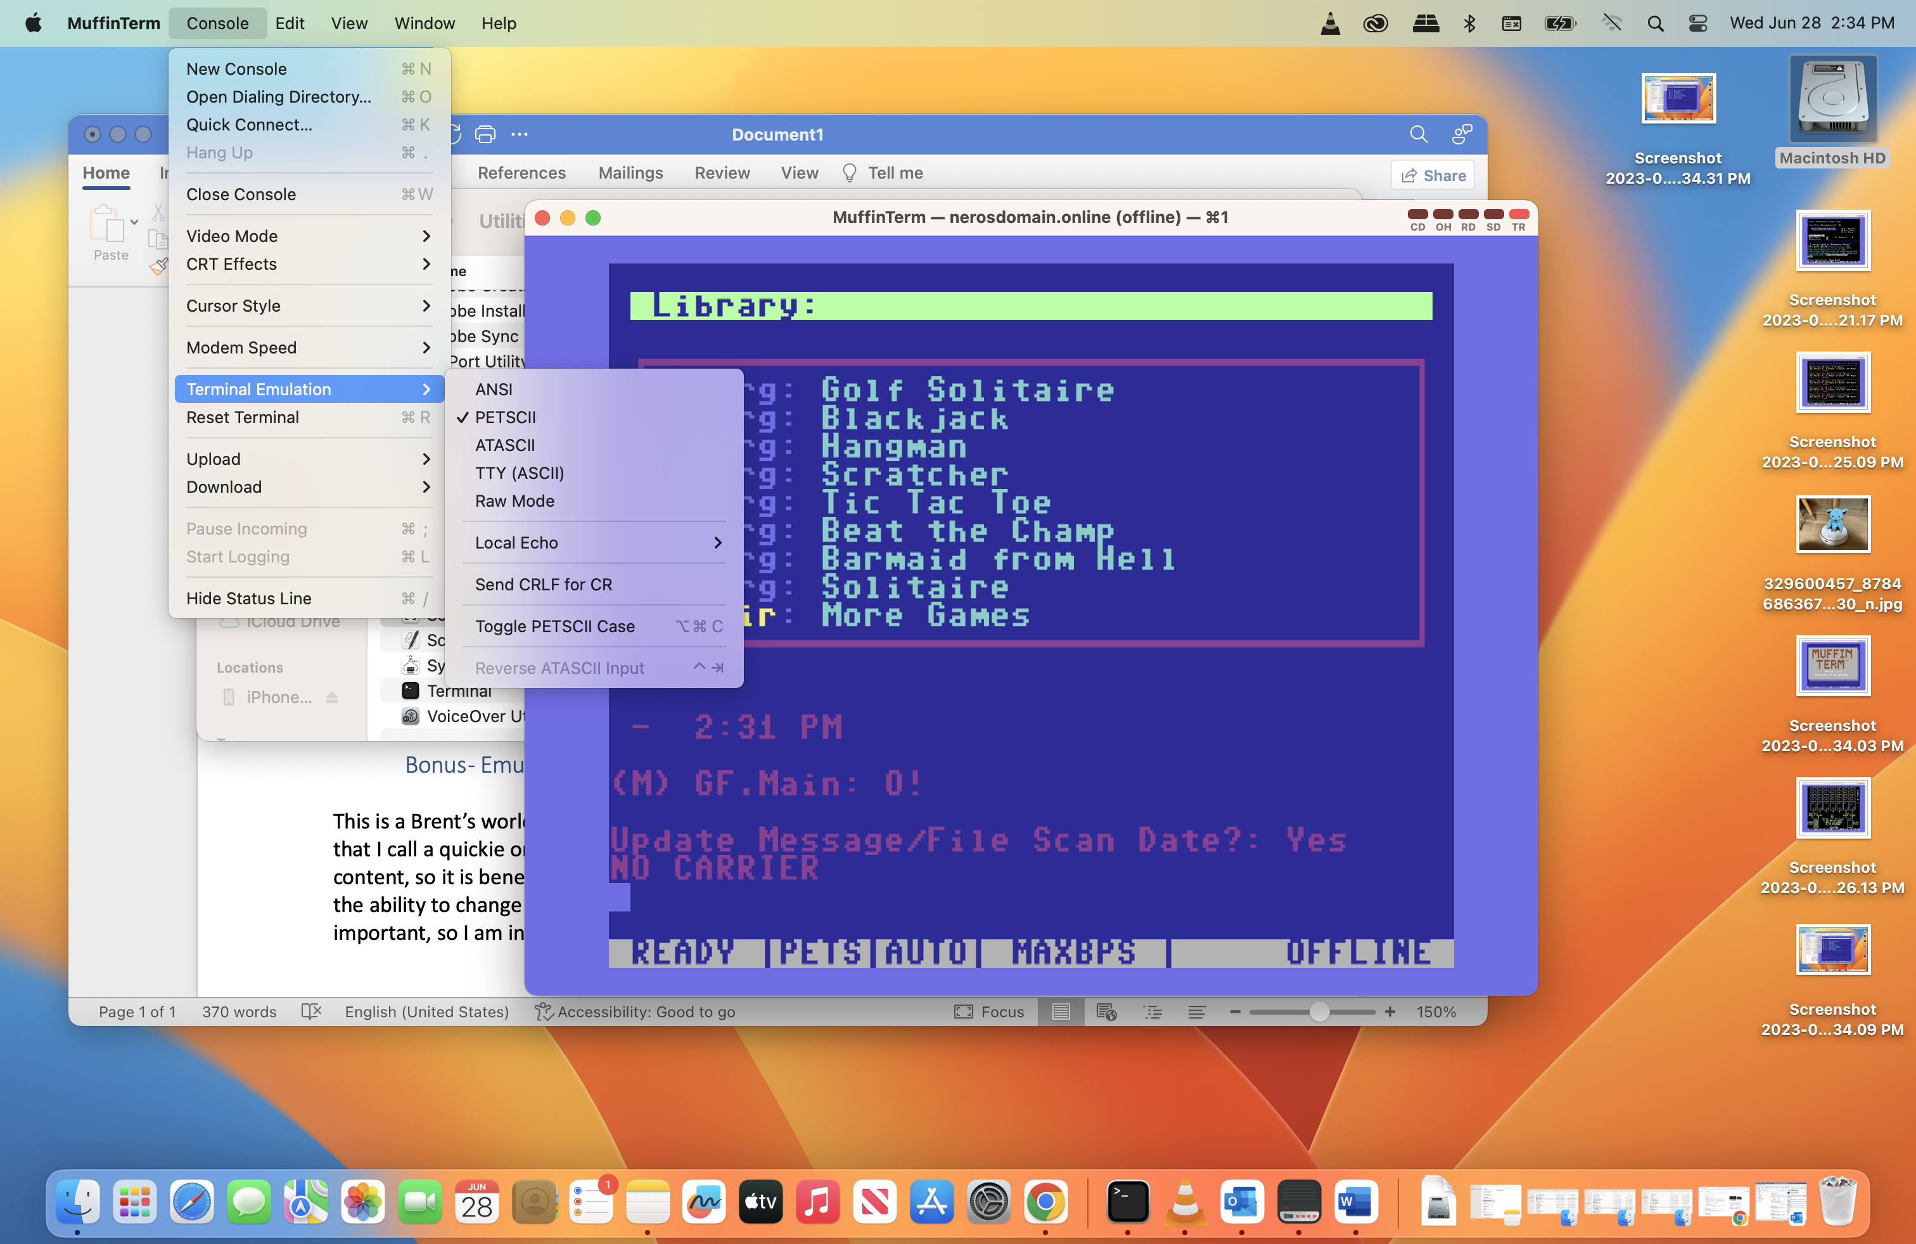Screen dimensions: 1916x1244
Task: Open the Word title bar ellipsis menu
Action: [520, 134]
